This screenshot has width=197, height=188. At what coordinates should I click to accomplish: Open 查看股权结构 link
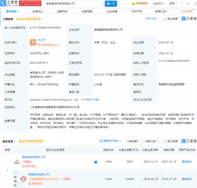[x=110, y=141]
